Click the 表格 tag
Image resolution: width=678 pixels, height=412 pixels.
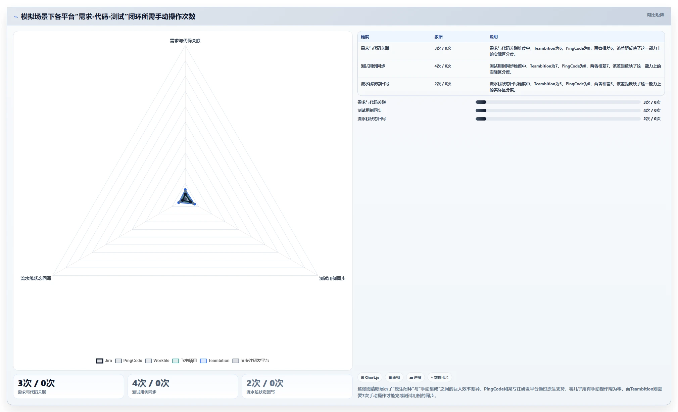click(x=394, y=377)
